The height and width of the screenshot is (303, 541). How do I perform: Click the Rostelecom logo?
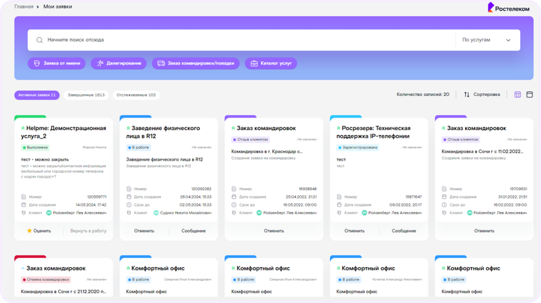tap(508, 8)
